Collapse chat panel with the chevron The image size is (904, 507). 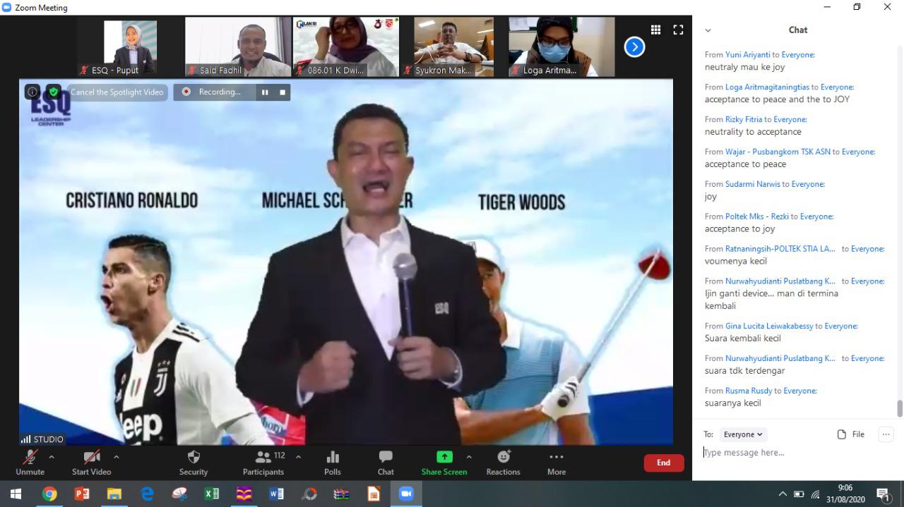coord(708,30)
